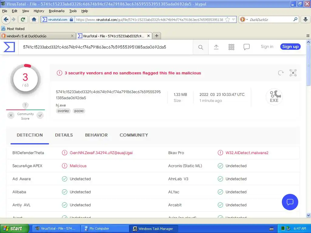Click the 6:47 AM taskbar clock
This screenshot has height=233, width=311.
tap(300, 228)
